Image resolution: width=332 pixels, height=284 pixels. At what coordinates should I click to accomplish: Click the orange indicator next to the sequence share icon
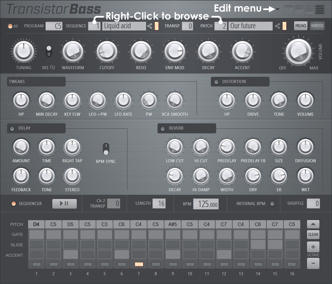(157, 26)
